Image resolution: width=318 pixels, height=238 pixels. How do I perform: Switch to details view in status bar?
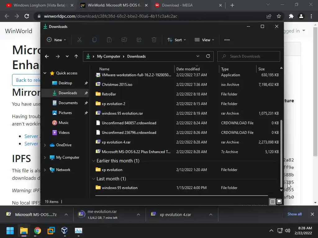click(x=272, y=201)
